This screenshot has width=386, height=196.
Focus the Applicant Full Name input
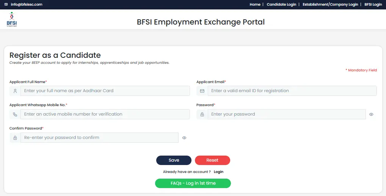(x=105, y=91)
